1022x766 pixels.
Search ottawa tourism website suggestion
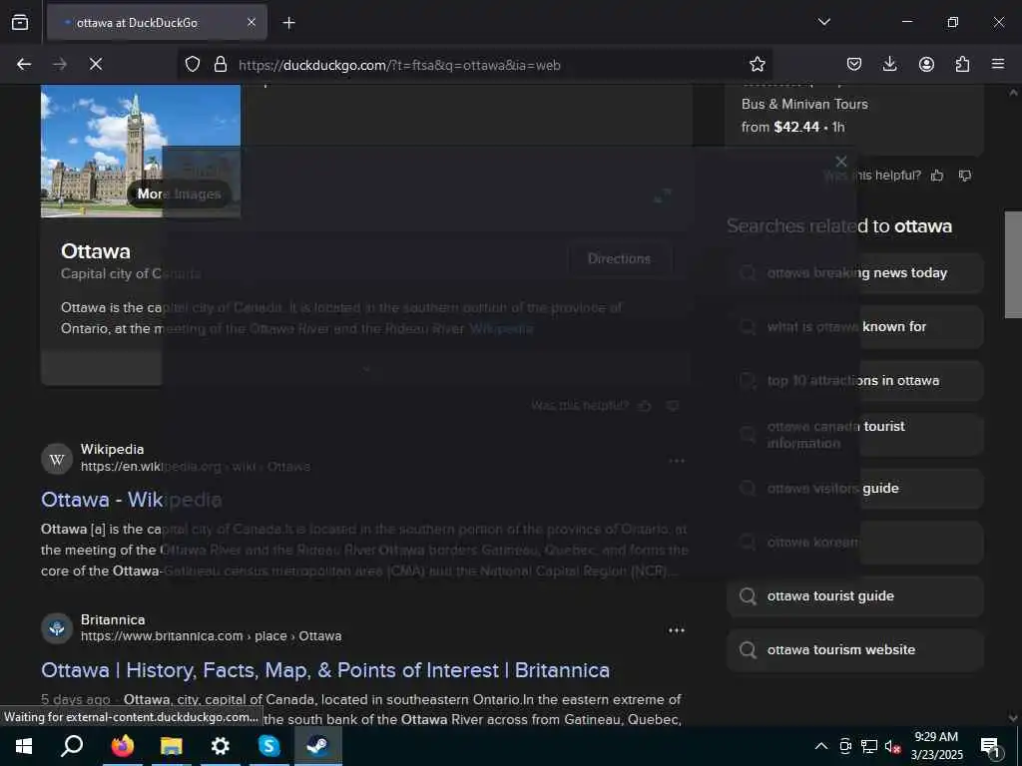[x=855, y=650]
